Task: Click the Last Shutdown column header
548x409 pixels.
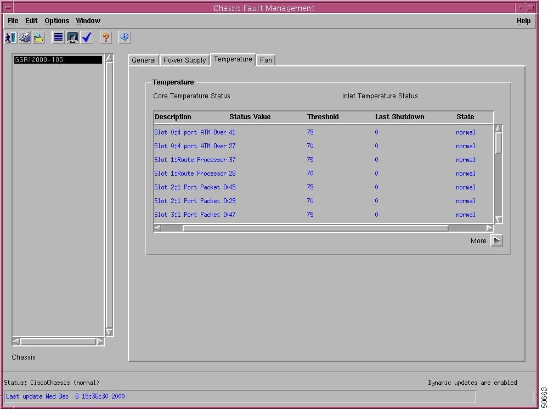Action: click(x=400, y=117)
